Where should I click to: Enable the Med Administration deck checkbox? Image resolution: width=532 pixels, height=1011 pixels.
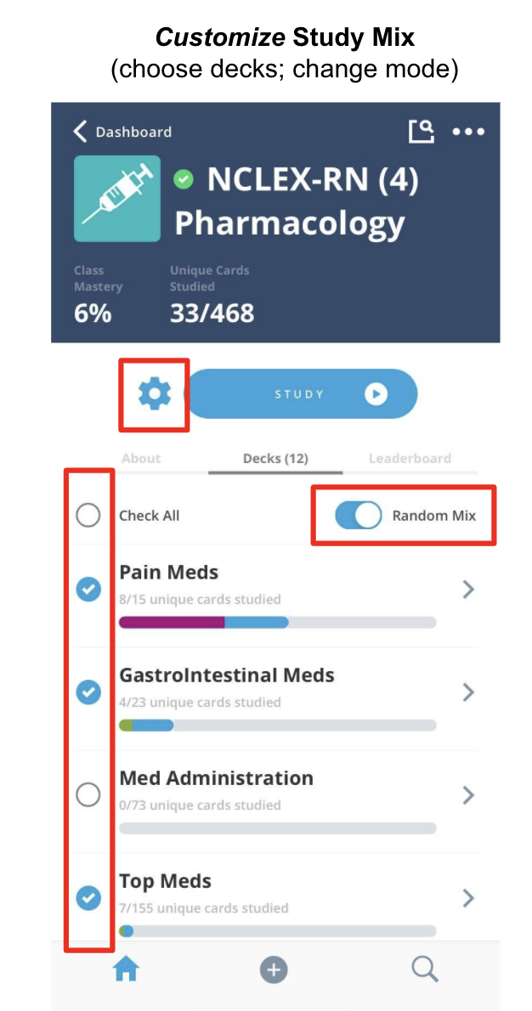88,794
